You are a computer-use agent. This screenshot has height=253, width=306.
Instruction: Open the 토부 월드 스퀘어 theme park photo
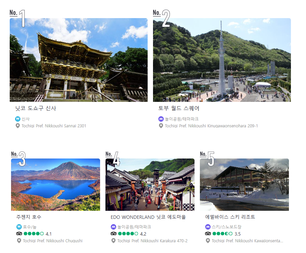coord(222,60)
